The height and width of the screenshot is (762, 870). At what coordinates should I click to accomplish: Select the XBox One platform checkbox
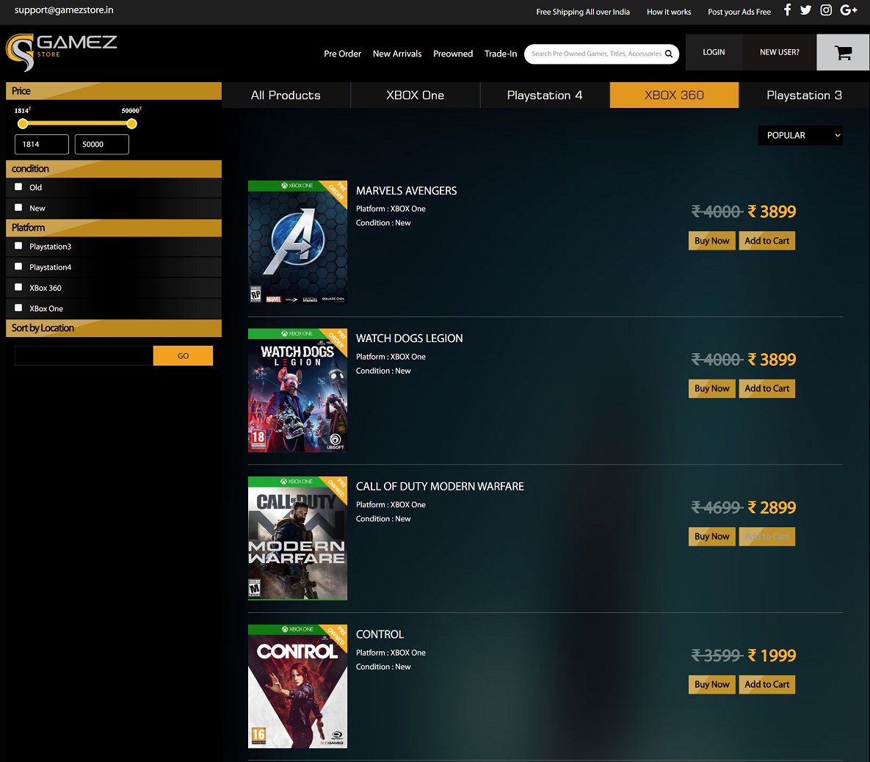[x=18, y=308]
